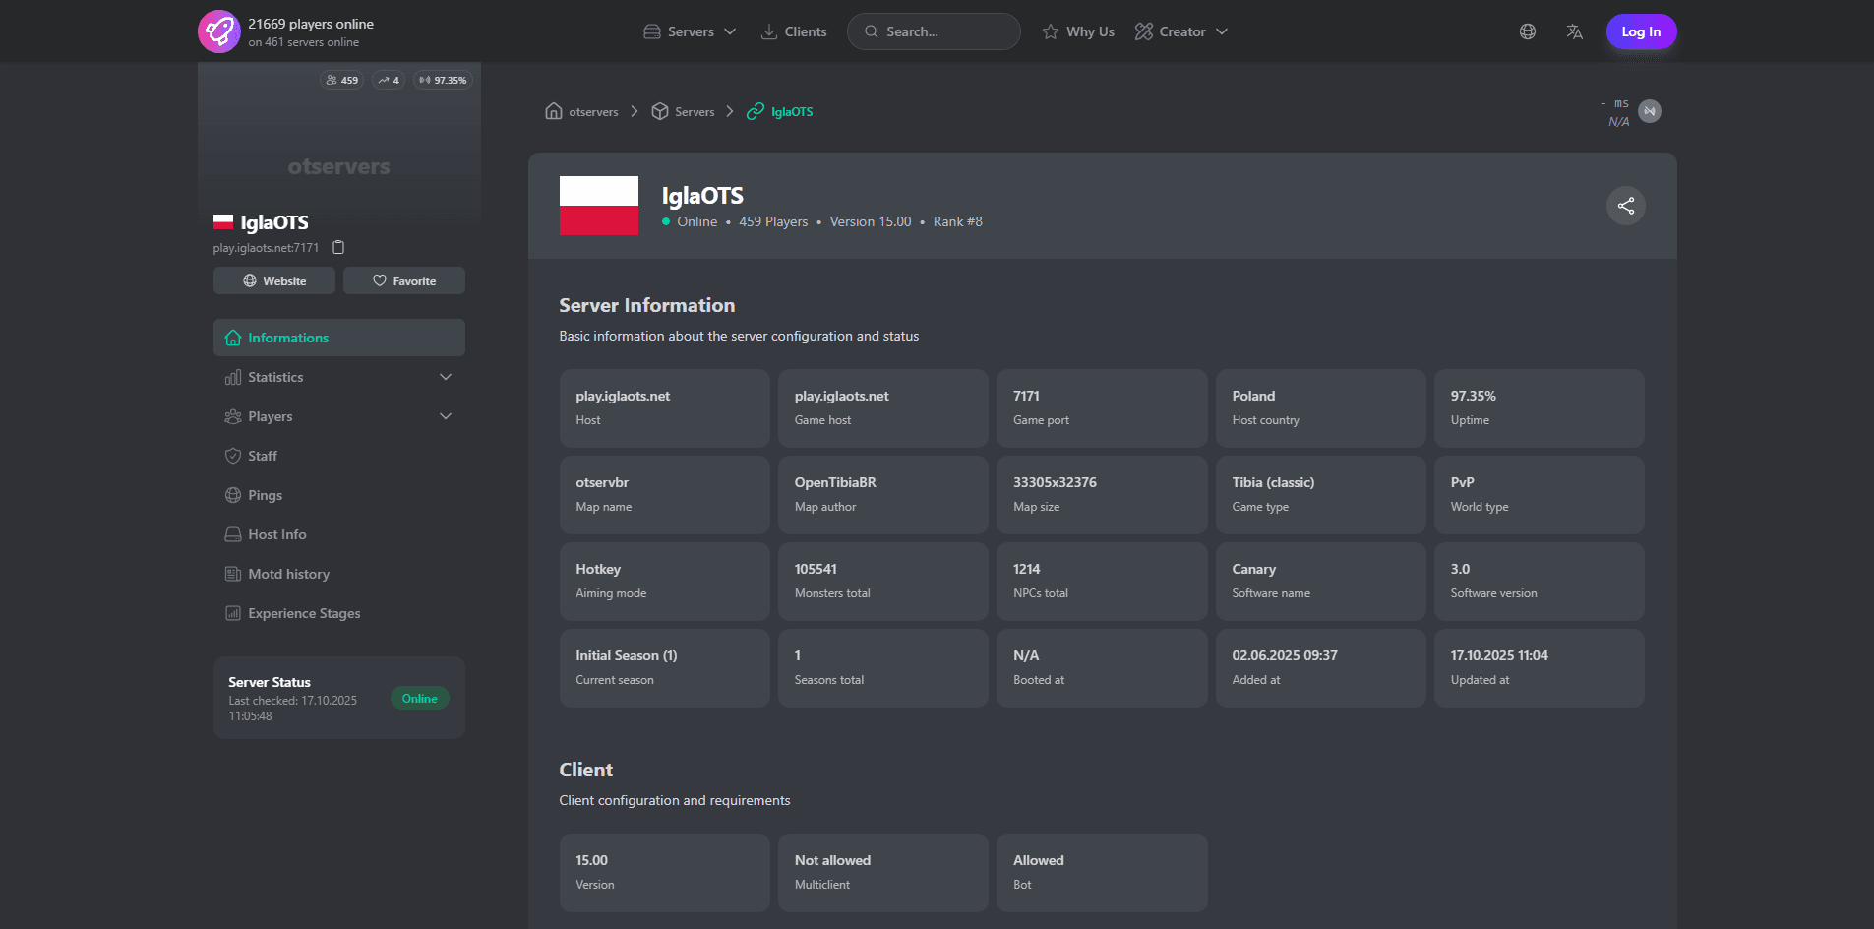Open Host Info in the sidebar
This screenshot has width=1874, height=929.
[x=339, y=534]
